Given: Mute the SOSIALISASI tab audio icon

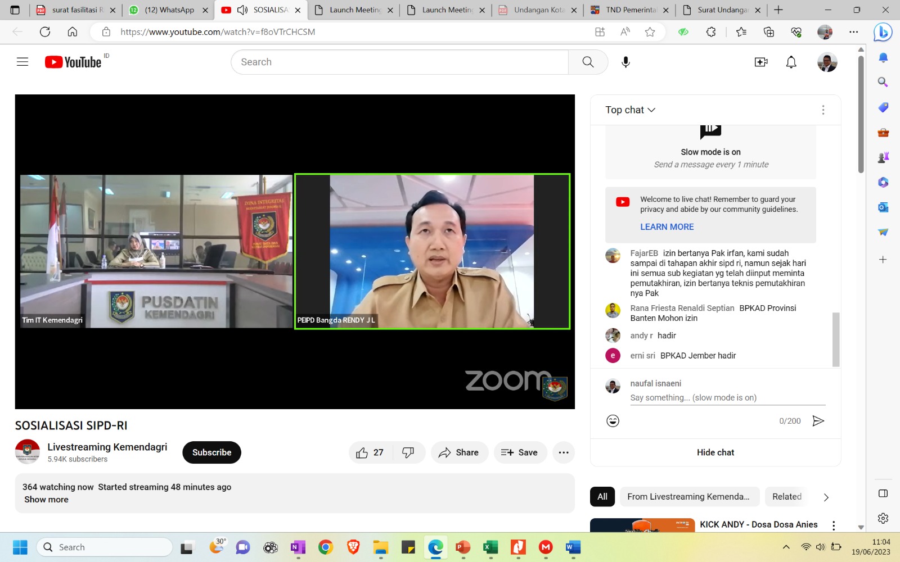Looking at the screenshot, I should click(242, 10).
